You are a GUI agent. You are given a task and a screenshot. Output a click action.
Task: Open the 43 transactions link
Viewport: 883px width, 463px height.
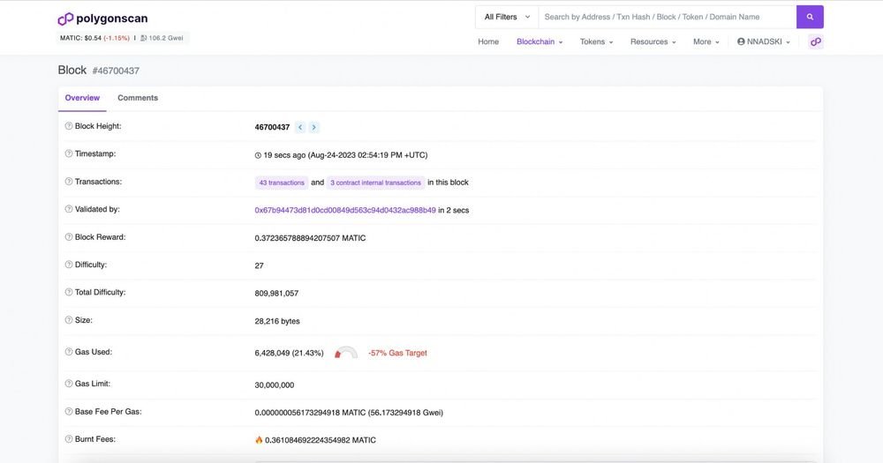(x=282, y=183)
